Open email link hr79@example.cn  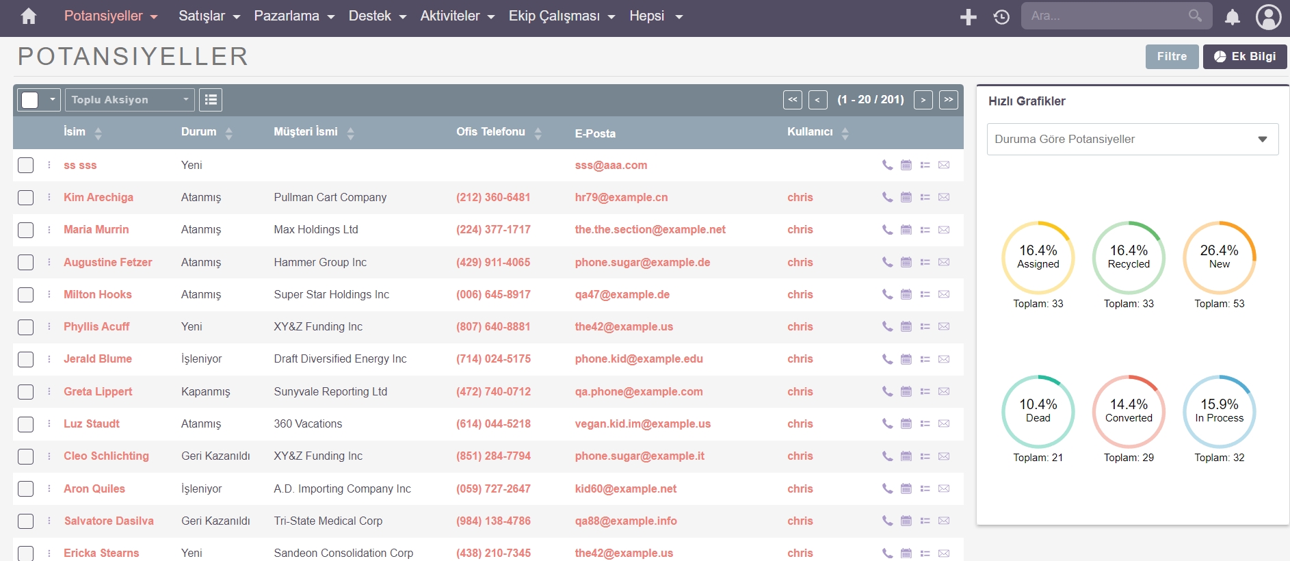[x=621, y=197]
